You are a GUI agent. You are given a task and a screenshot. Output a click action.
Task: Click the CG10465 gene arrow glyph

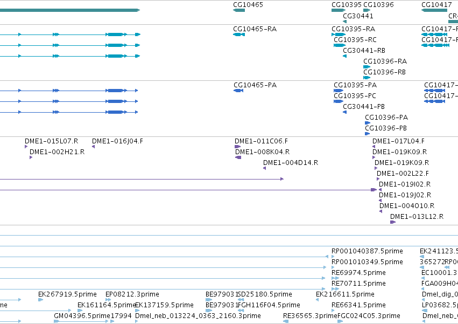click(x=239, y=10)
